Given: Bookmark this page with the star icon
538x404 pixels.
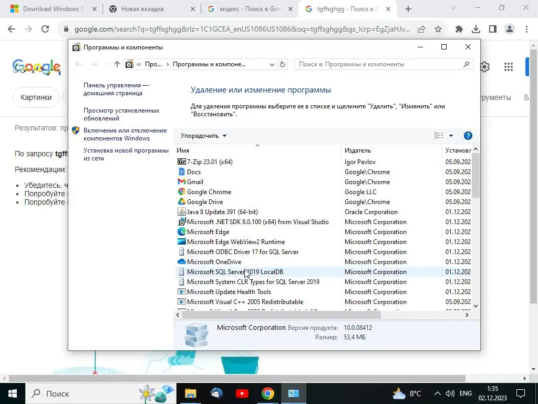Looking at the screenshot, I should click(438, 29).
